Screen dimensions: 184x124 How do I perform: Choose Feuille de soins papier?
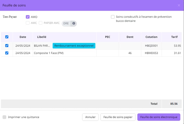point(118,117)
